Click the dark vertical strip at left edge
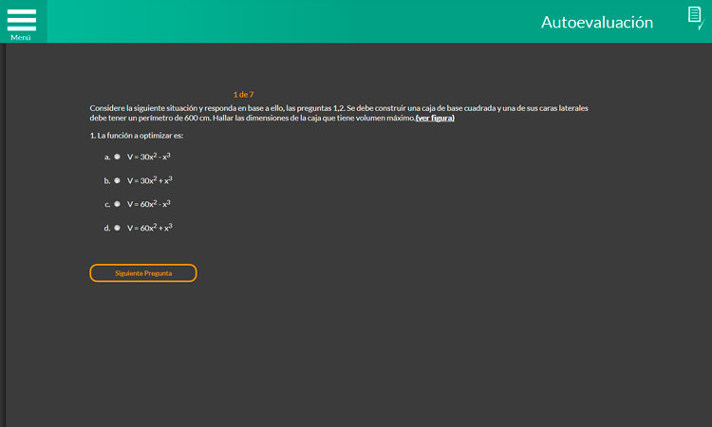The image size is (712, 427). click(x=3, y=237)
